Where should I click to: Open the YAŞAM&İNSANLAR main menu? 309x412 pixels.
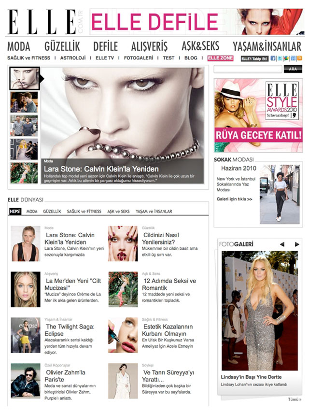click(267, 46)
